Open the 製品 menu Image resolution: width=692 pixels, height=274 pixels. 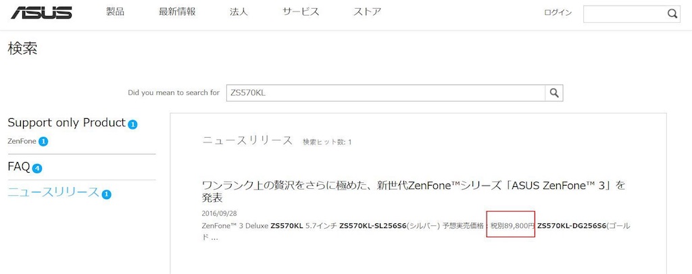115,12
